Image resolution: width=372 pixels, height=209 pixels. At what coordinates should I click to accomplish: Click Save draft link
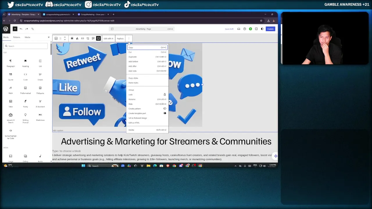click(229, 29)
